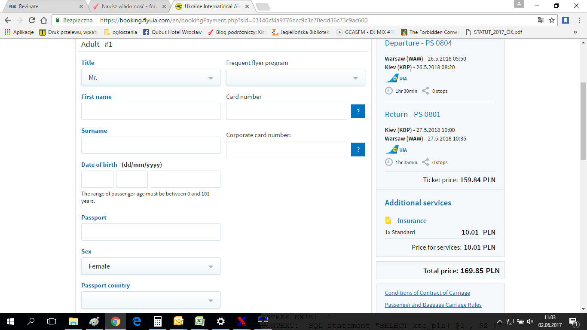Open The Forbidden Corner bookmark
Screen dimensions: 587x330
click(x=430, y=32)
